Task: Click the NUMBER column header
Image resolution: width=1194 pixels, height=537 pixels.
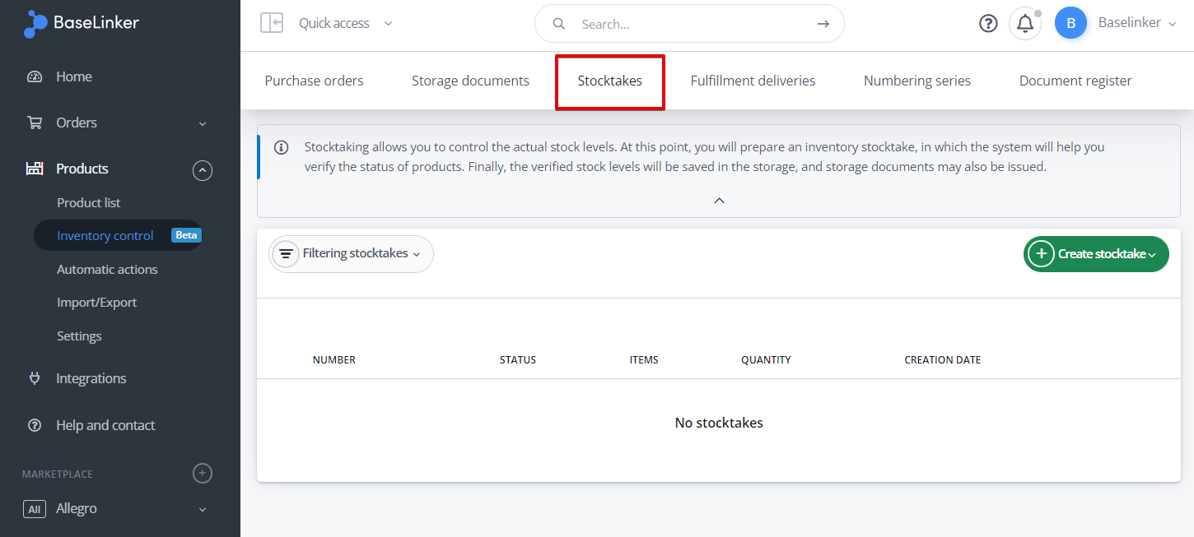Action: point(334,360)
